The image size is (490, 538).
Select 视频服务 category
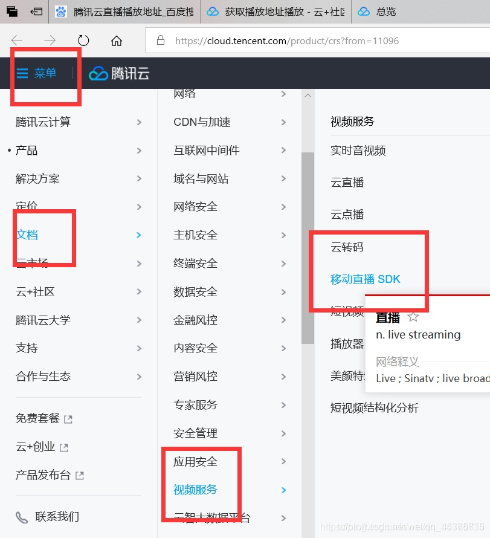pyautogui.click(x=195, y=490)
